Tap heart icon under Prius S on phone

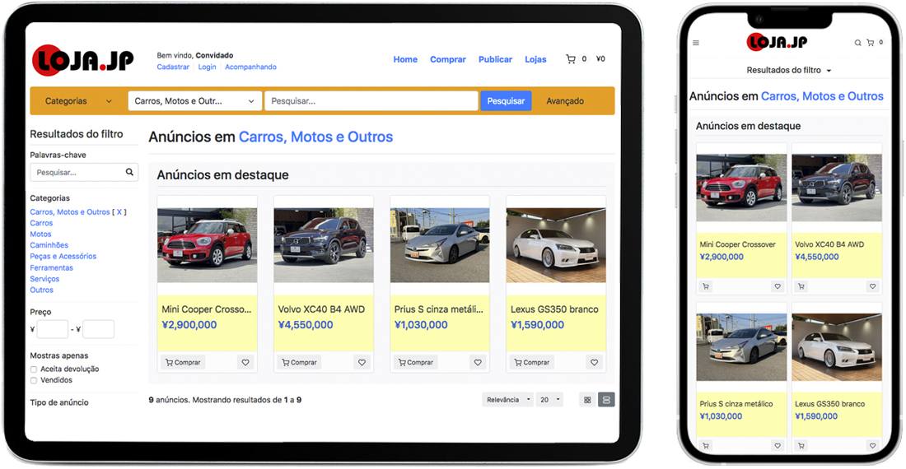click(778, 445)
